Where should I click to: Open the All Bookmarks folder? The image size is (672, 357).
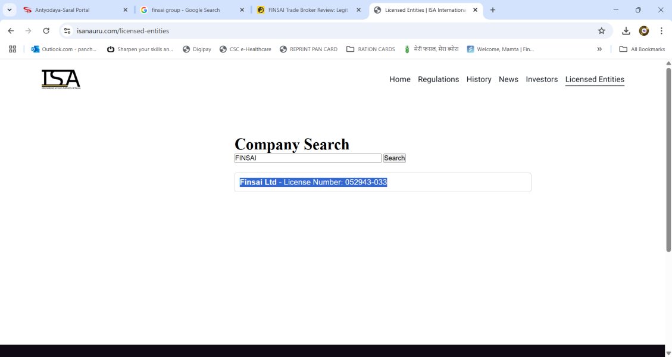click(642, 49)
